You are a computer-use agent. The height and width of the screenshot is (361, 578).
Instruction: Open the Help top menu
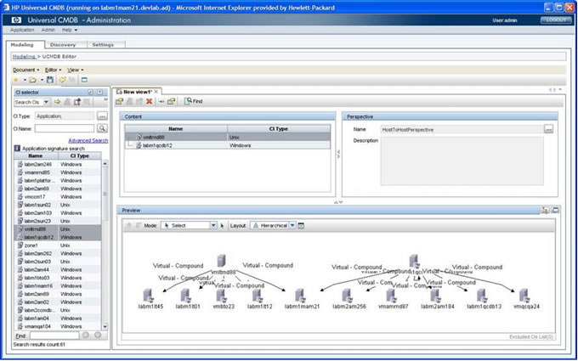70,30
